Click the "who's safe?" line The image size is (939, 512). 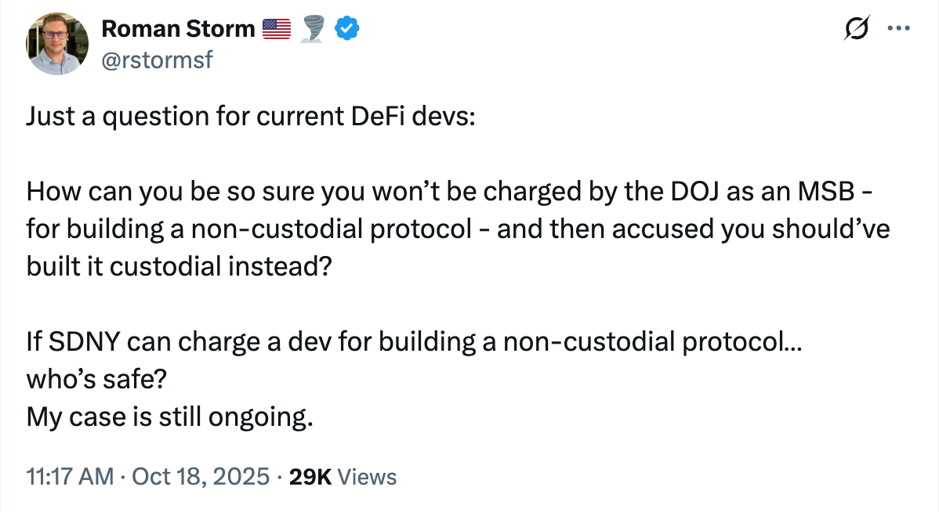[96, 380]
